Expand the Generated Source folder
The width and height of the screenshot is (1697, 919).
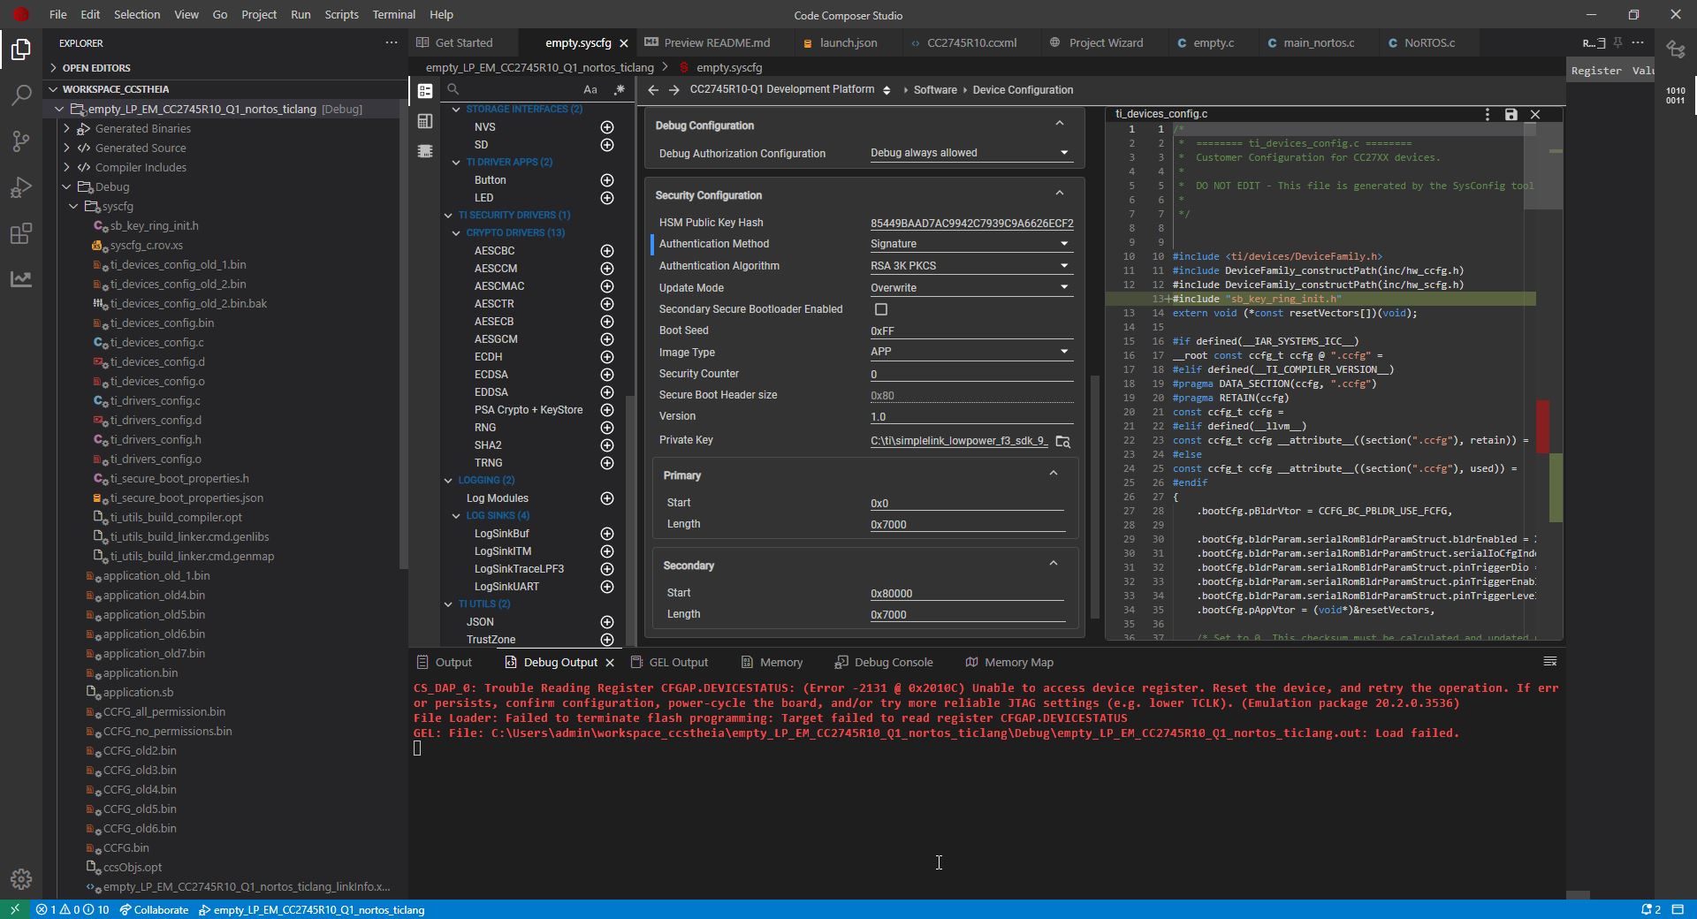[141, 148]
